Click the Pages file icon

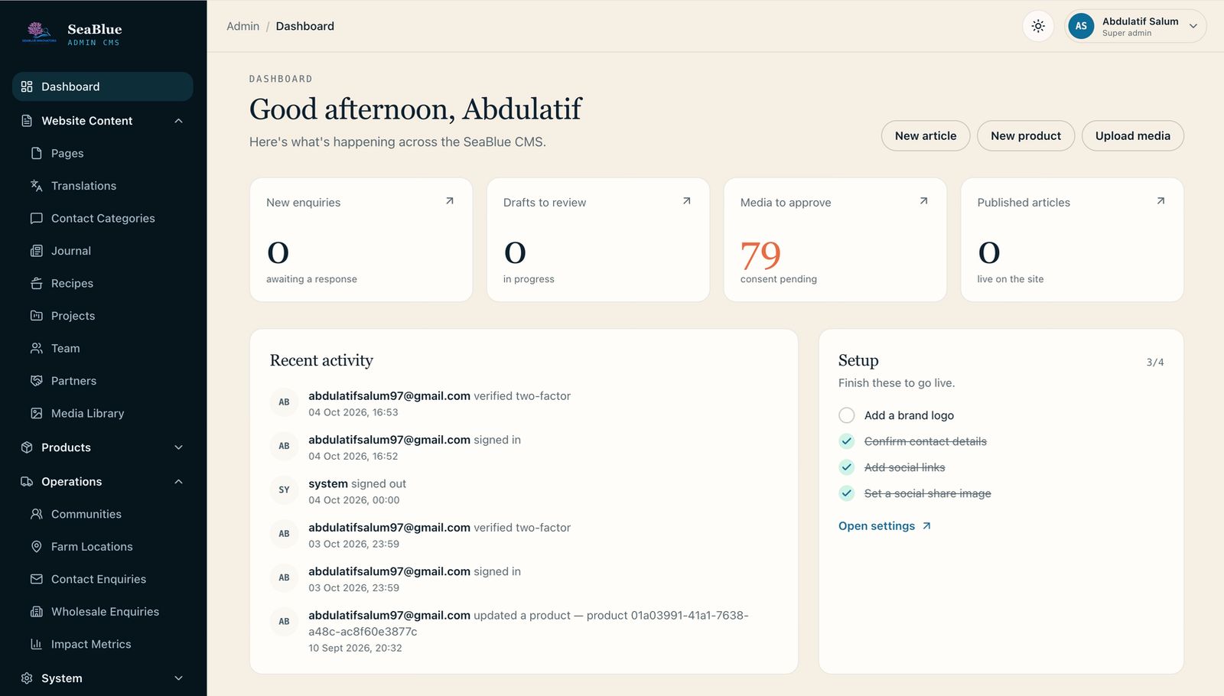tap(36, 153)
